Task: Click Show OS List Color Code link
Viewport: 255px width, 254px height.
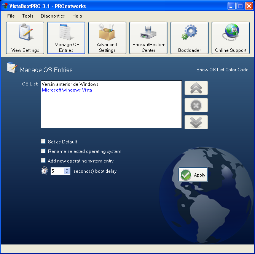Action: (222, 70)
